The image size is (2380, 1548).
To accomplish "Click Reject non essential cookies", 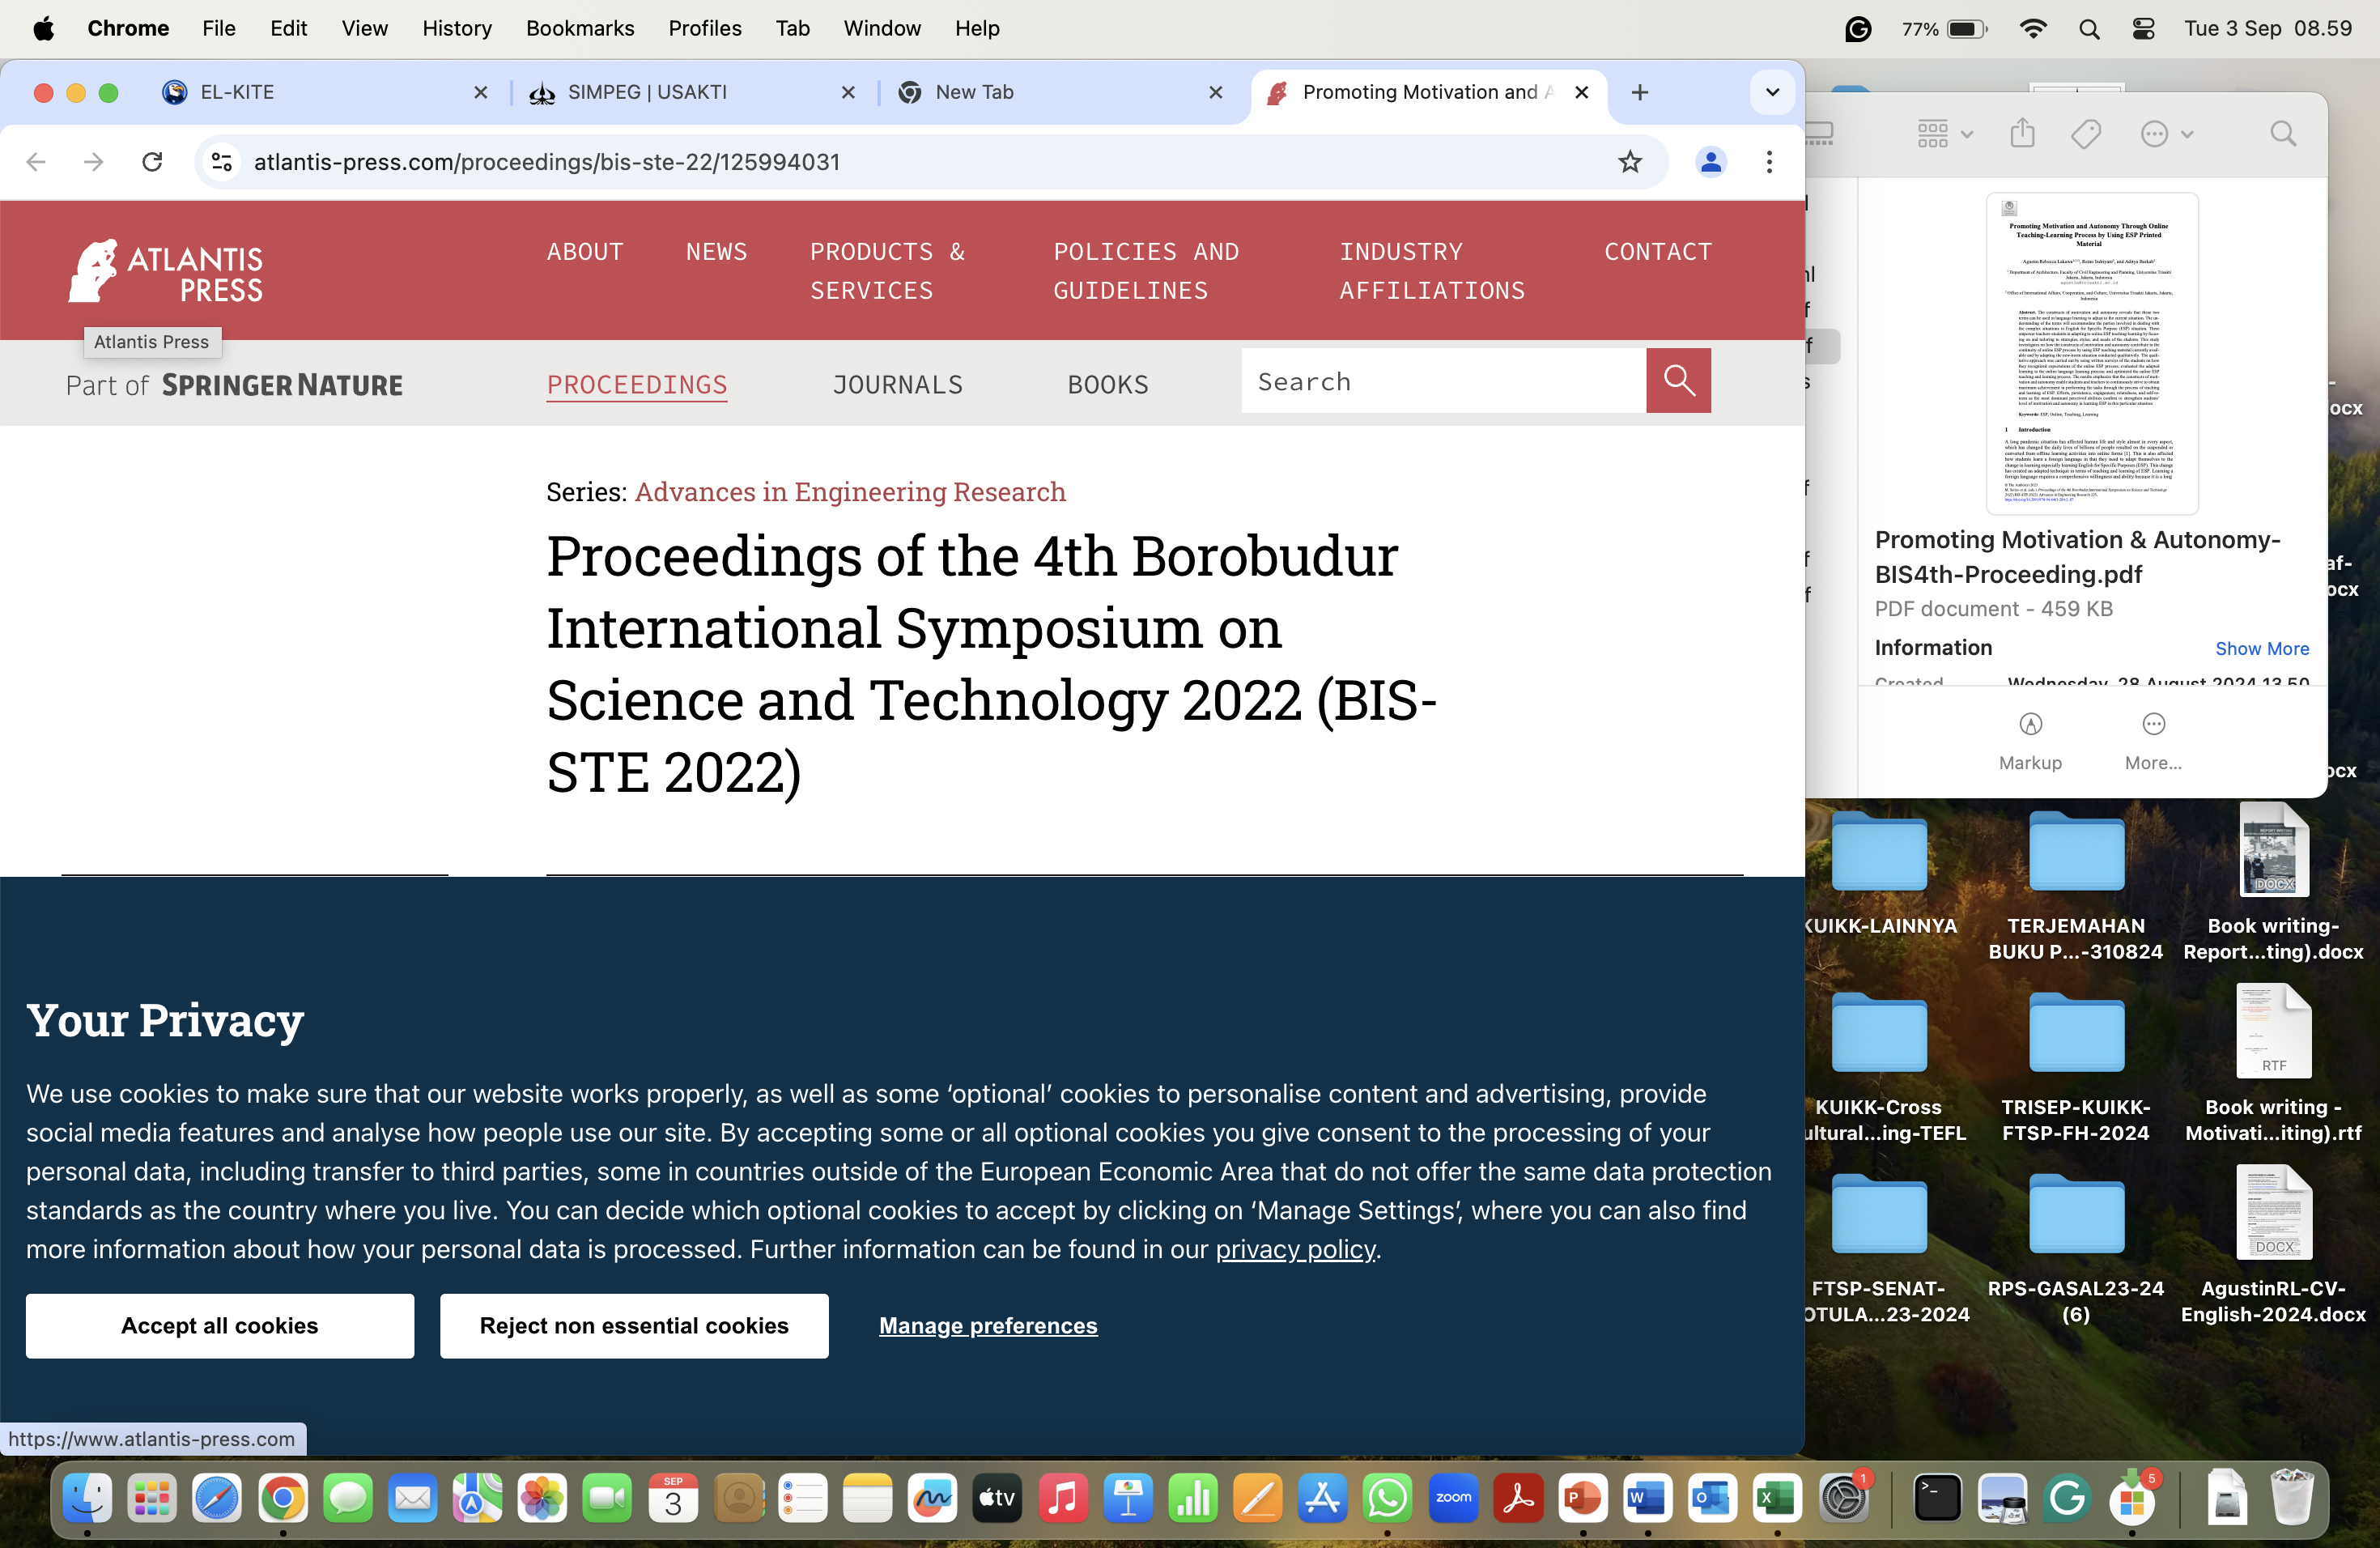I will (x=634, y=1325).
